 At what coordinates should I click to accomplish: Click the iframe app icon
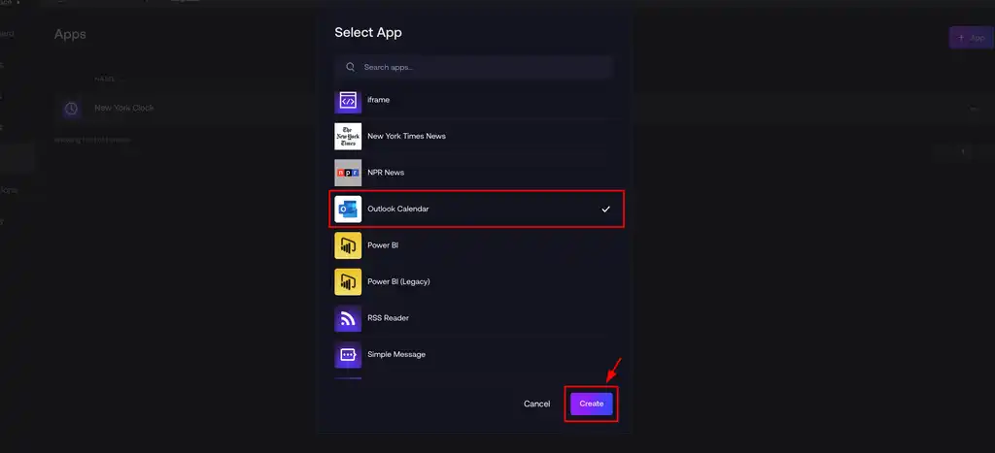[348, 101]
